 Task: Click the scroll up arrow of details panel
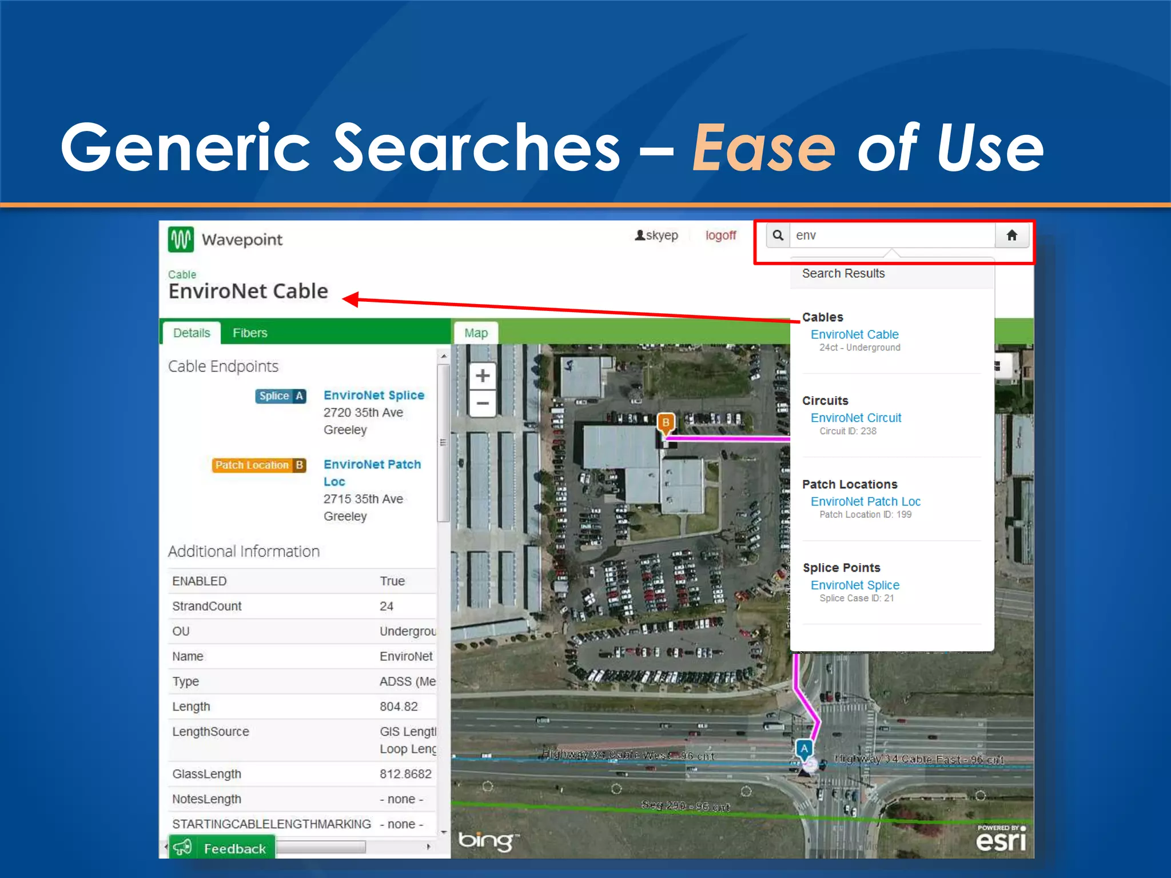click(x=444, y=356)
